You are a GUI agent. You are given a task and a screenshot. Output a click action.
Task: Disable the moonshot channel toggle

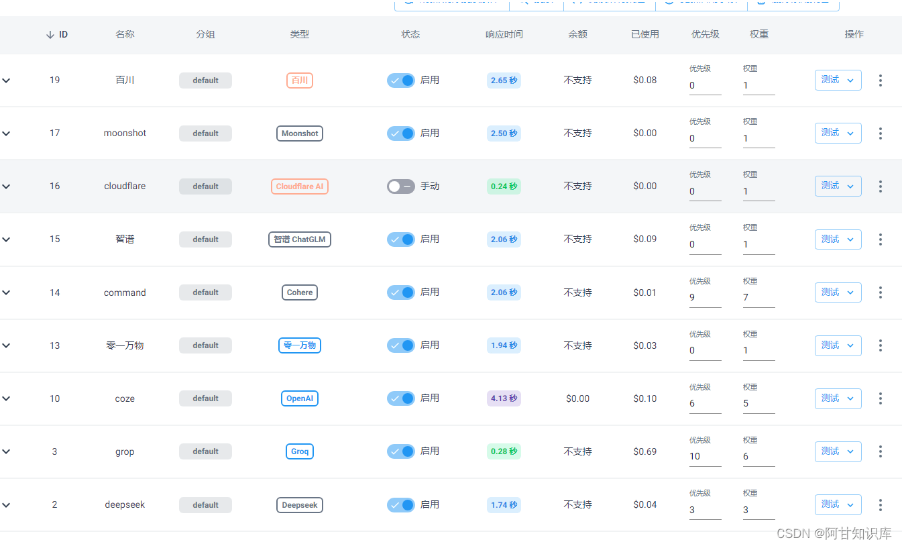[401, 133]
